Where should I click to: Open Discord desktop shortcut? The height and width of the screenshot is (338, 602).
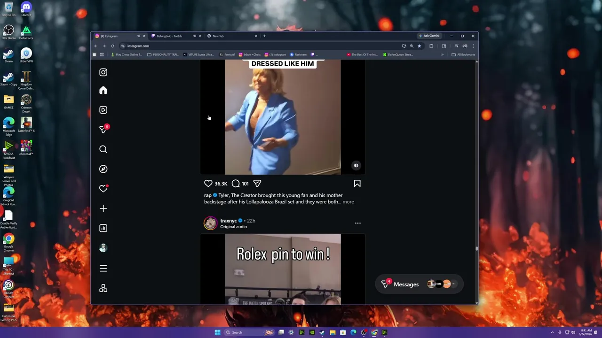tap(26, 9)
